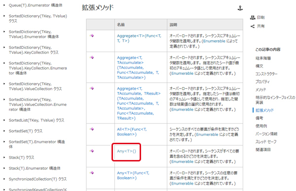
Task: Open SortedDictionary ValueCollection.Enumerator 構造体 page
Action: tap(37, 104)
